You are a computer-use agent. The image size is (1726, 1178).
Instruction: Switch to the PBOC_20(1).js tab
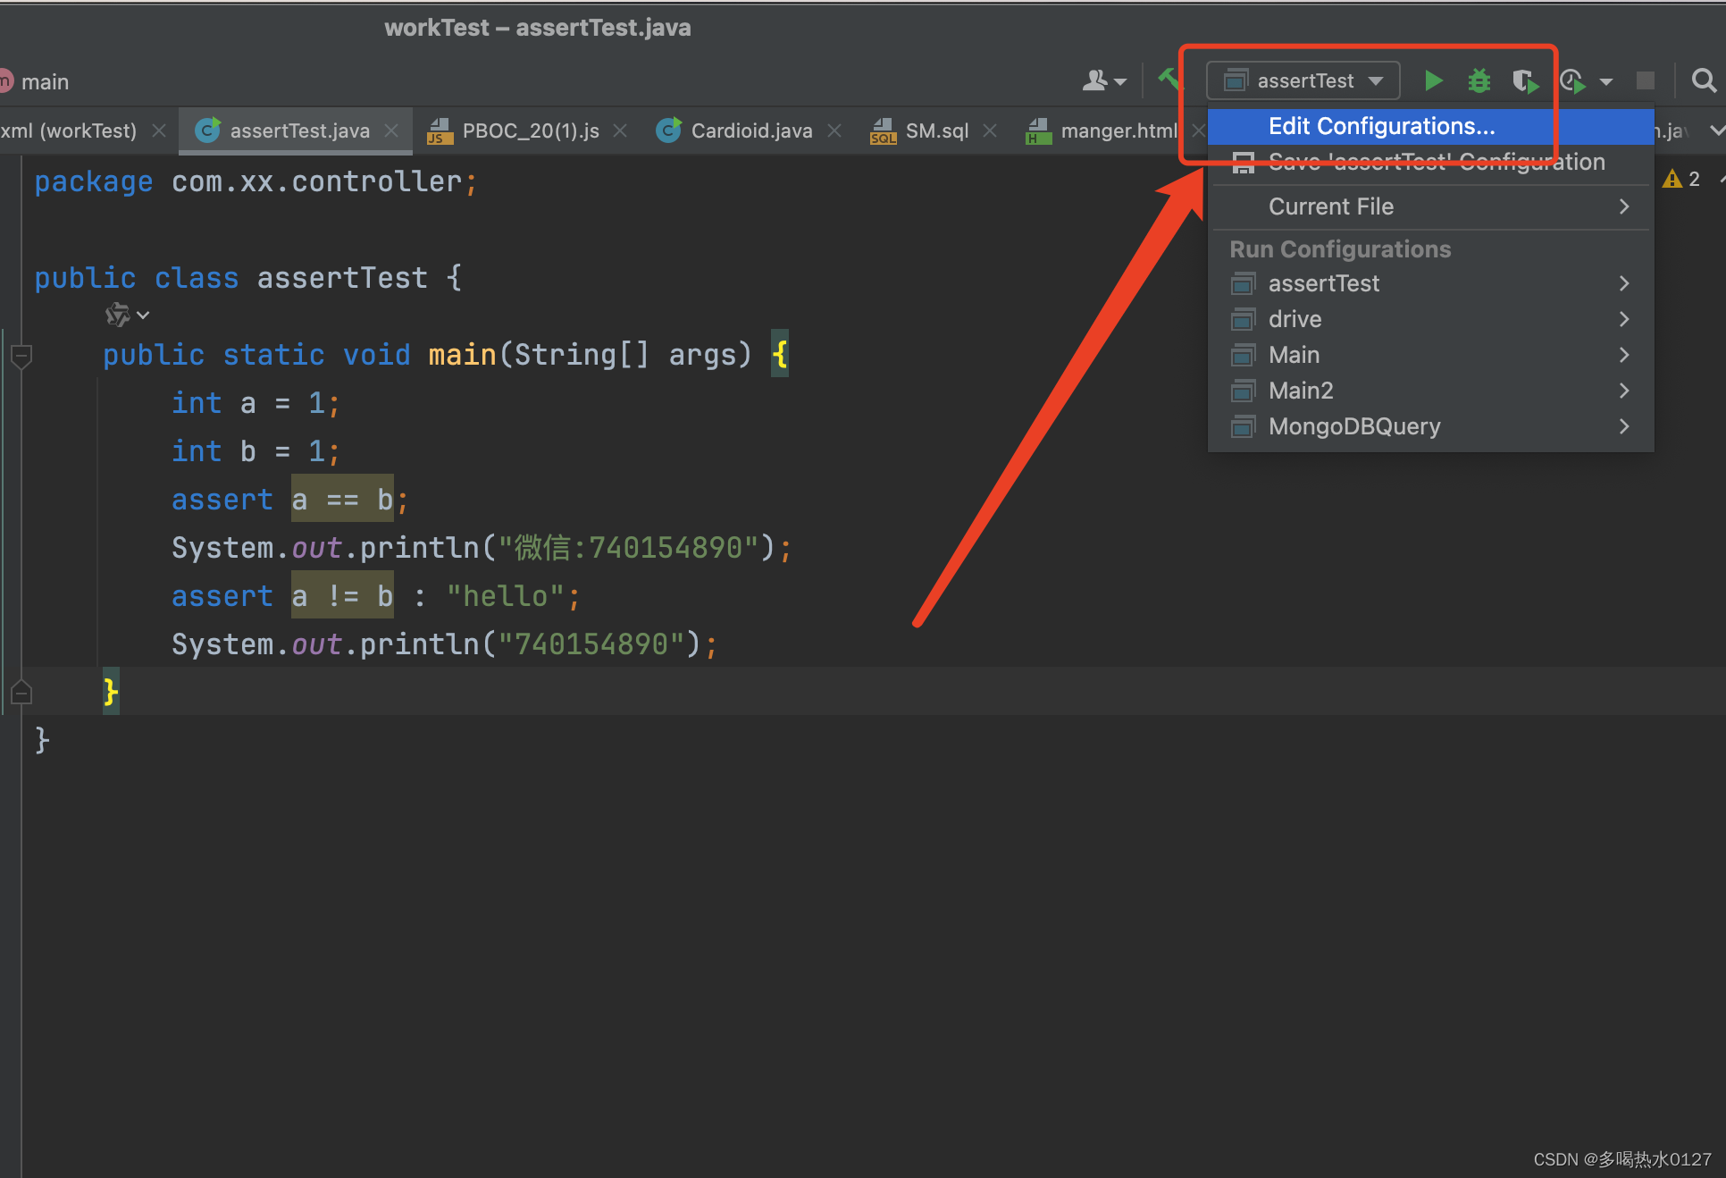click(530, 130)
